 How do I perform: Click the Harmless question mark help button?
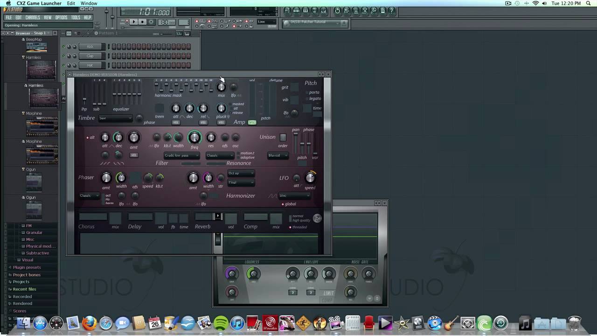tap(317, 218)
